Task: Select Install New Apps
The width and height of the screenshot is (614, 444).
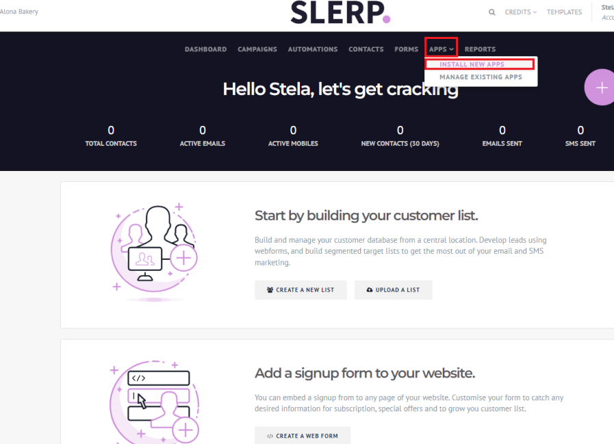Action: (472, 64)
